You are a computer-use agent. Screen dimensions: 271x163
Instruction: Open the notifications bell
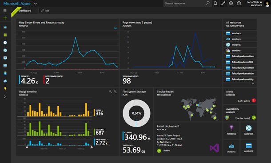click(x=215, y=3)
